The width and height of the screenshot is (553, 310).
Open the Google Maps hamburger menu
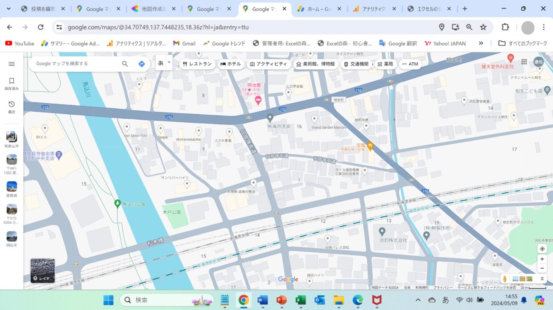click(12, 64)
